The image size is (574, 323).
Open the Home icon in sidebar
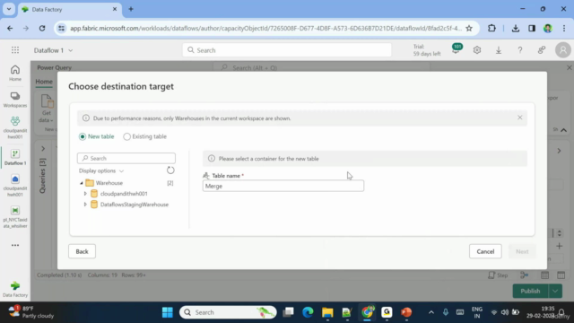tap(15, 73)
